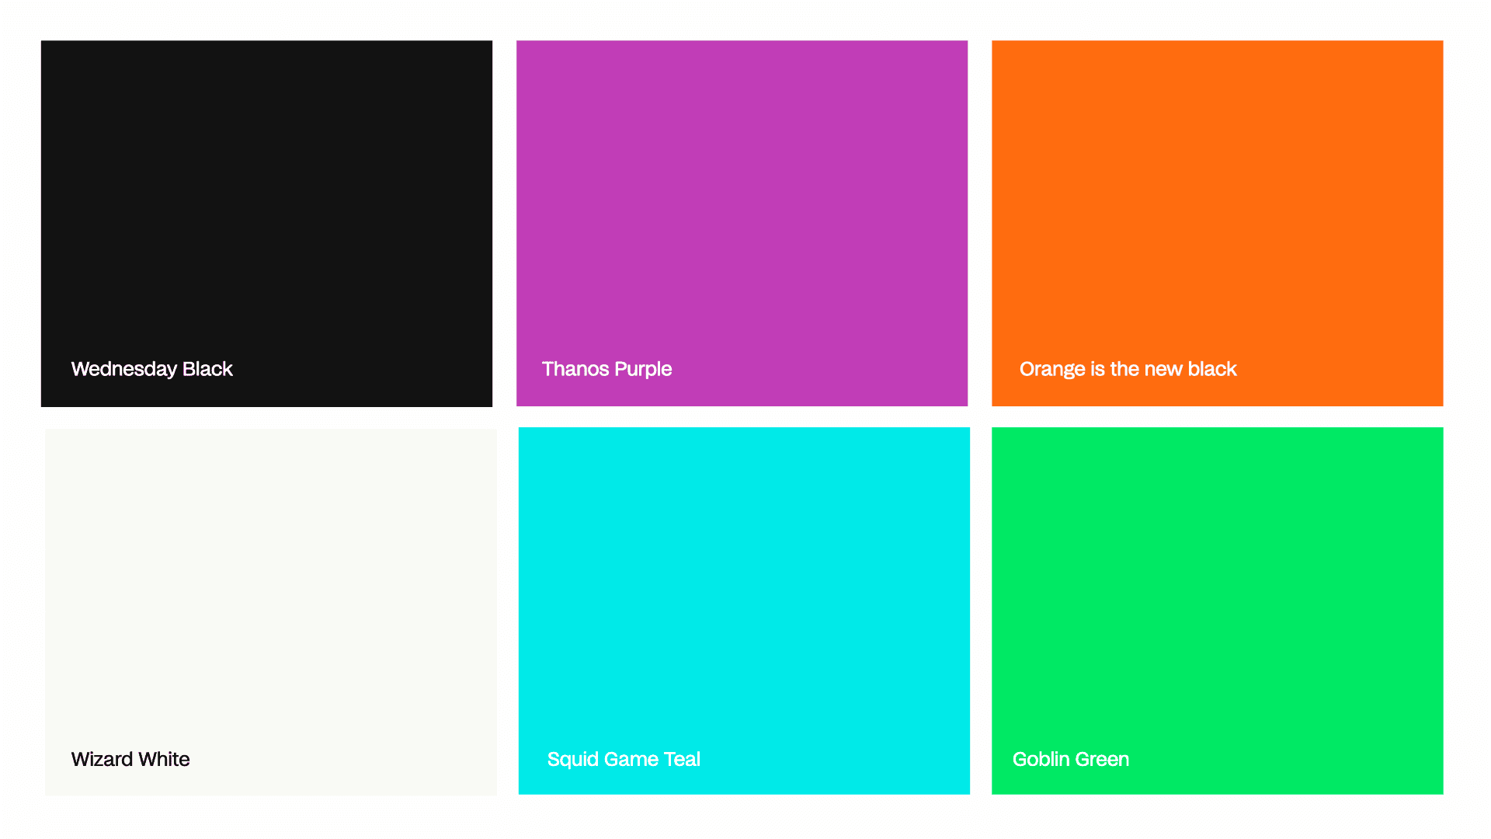This screenshot has width=1491, height=839.
Task: Click the Wednesday Black color swatch
Action: tap(266, 202)
